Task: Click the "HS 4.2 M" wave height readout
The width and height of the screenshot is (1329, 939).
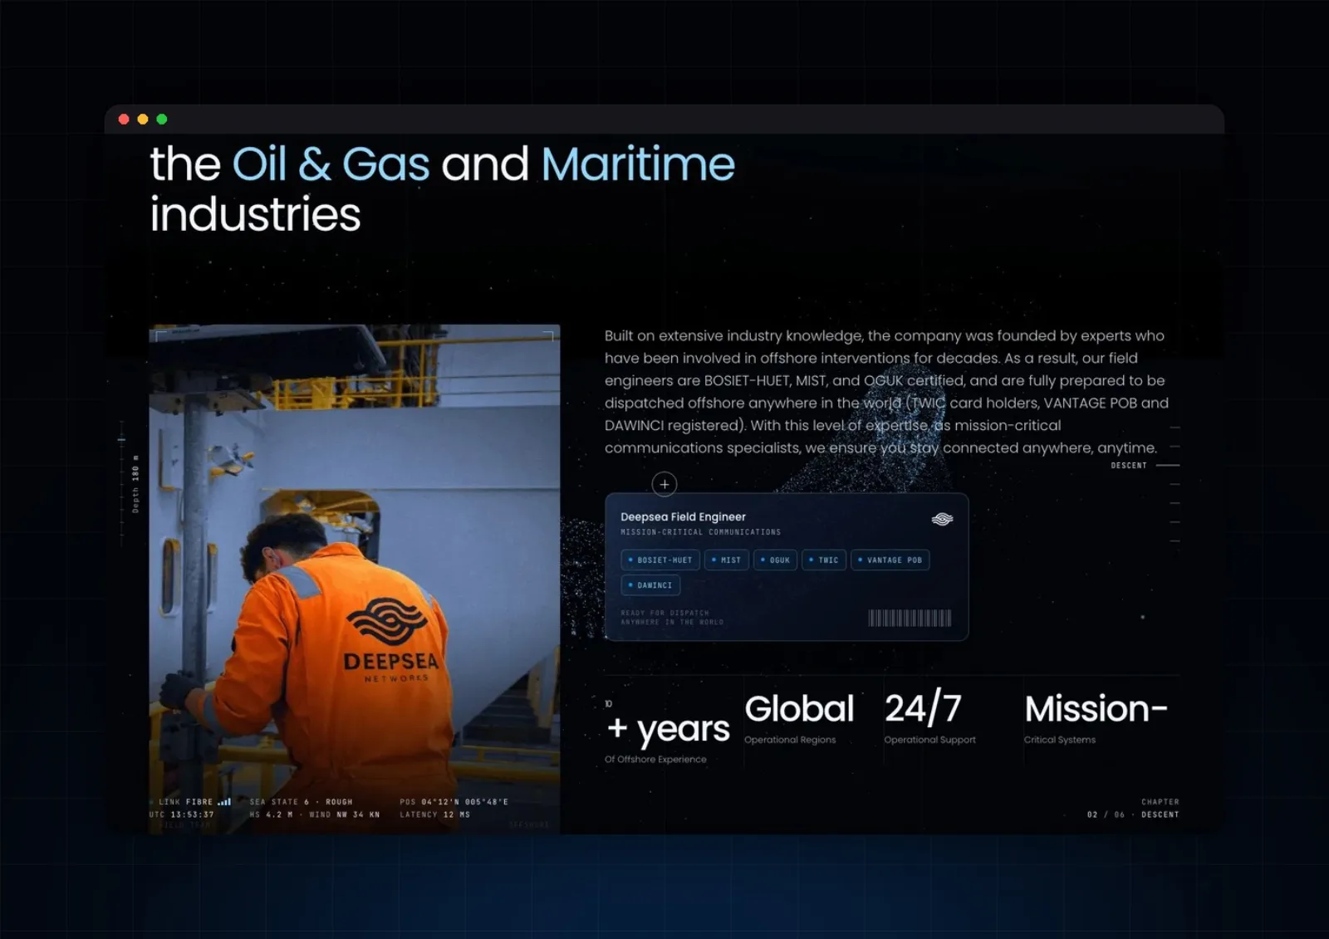Action: pos(271,814)
